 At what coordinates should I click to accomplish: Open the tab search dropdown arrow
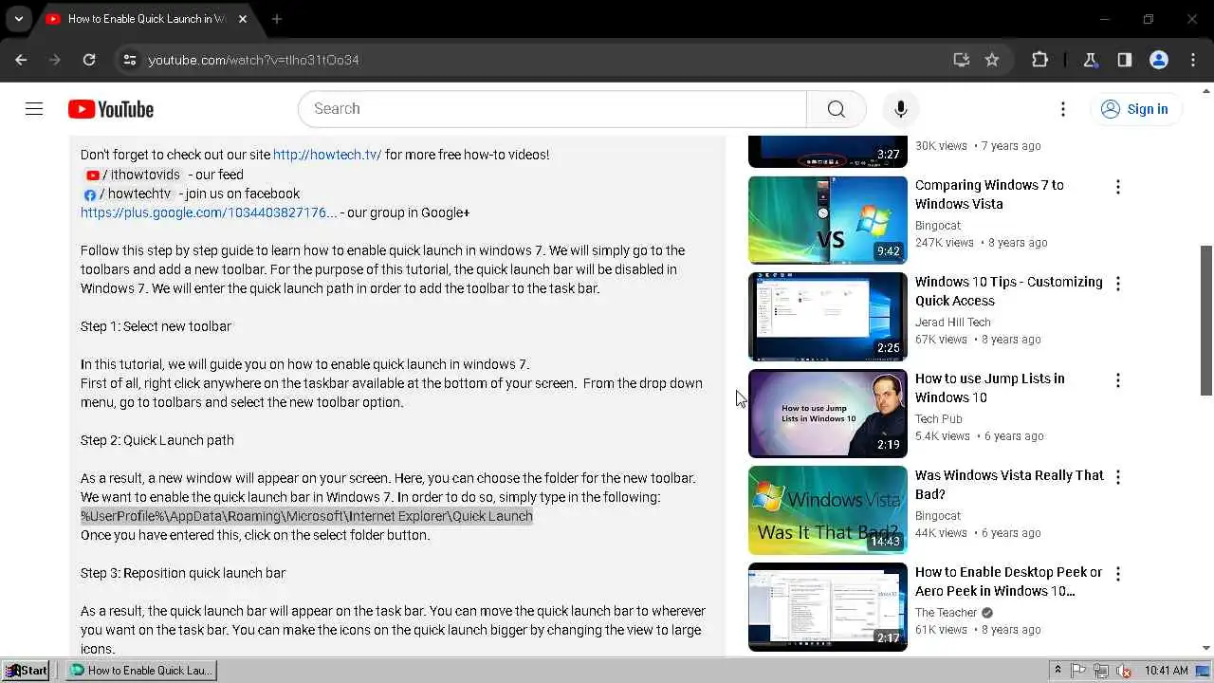click(x=18, y=19)
